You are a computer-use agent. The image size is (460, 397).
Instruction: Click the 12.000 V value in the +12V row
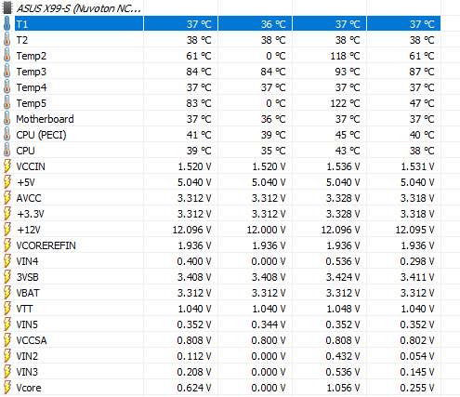[x=266, y=230]
